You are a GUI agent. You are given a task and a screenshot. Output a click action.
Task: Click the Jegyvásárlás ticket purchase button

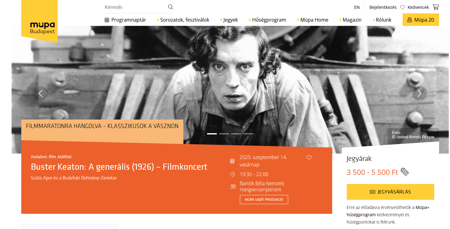point(390,192)
